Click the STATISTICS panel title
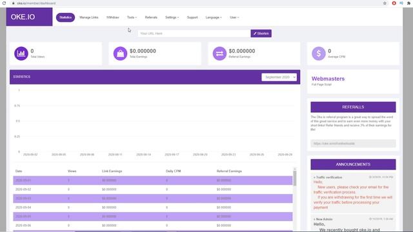 [x=21, y=77]
